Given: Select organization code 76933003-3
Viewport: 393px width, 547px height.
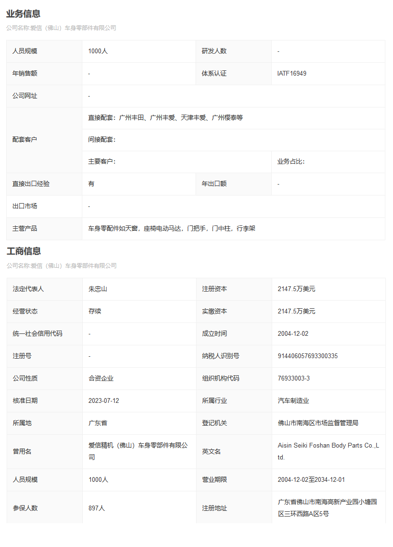Looking at the screenshot, I should click(x=294, y=378).
